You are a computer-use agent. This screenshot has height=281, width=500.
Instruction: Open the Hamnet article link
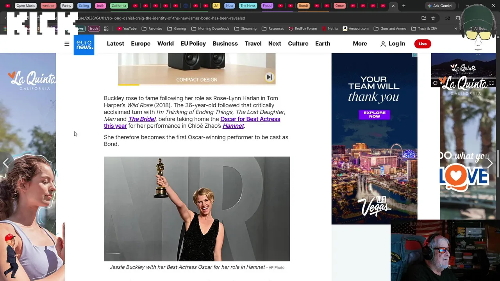coord(233,126)
